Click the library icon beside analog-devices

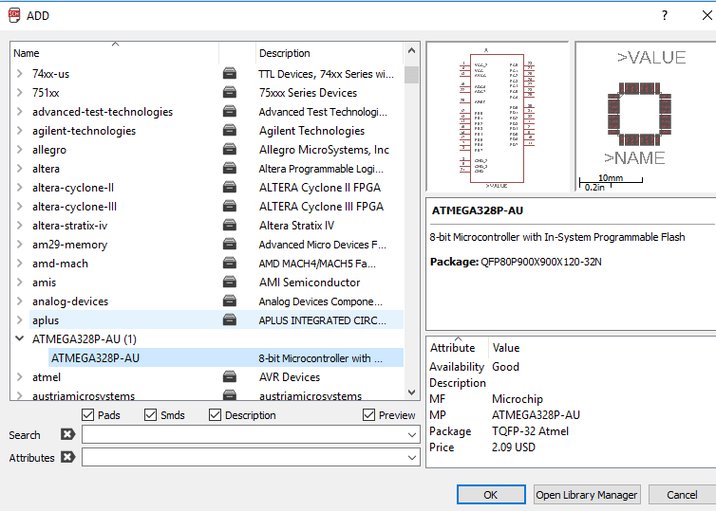click(229, 301)
